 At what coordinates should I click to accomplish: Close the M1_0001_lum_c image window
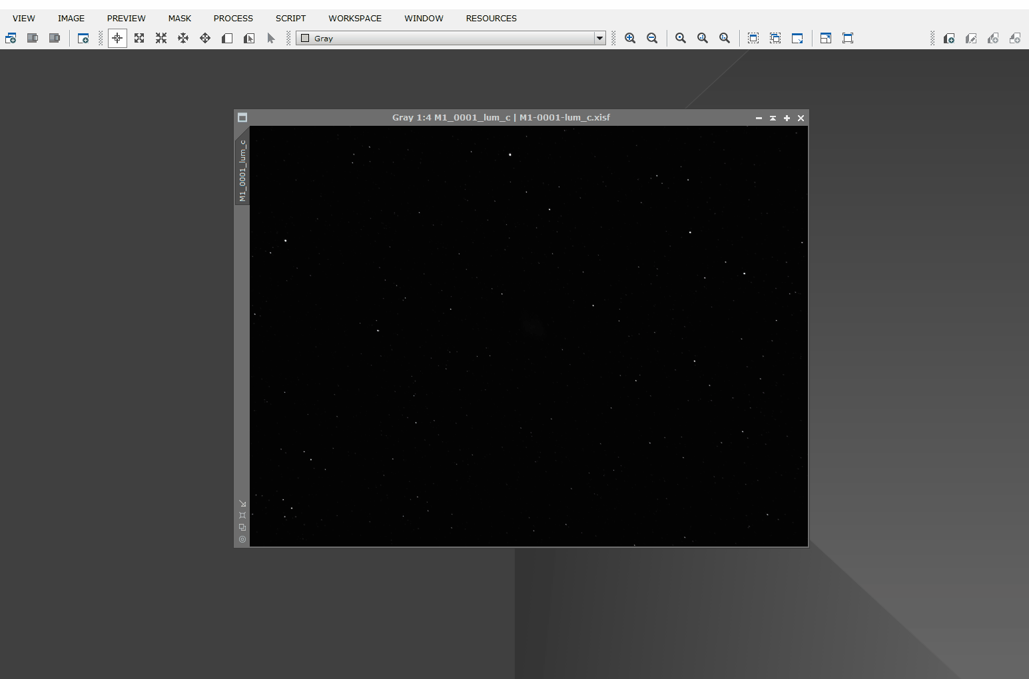coord(801,118)
